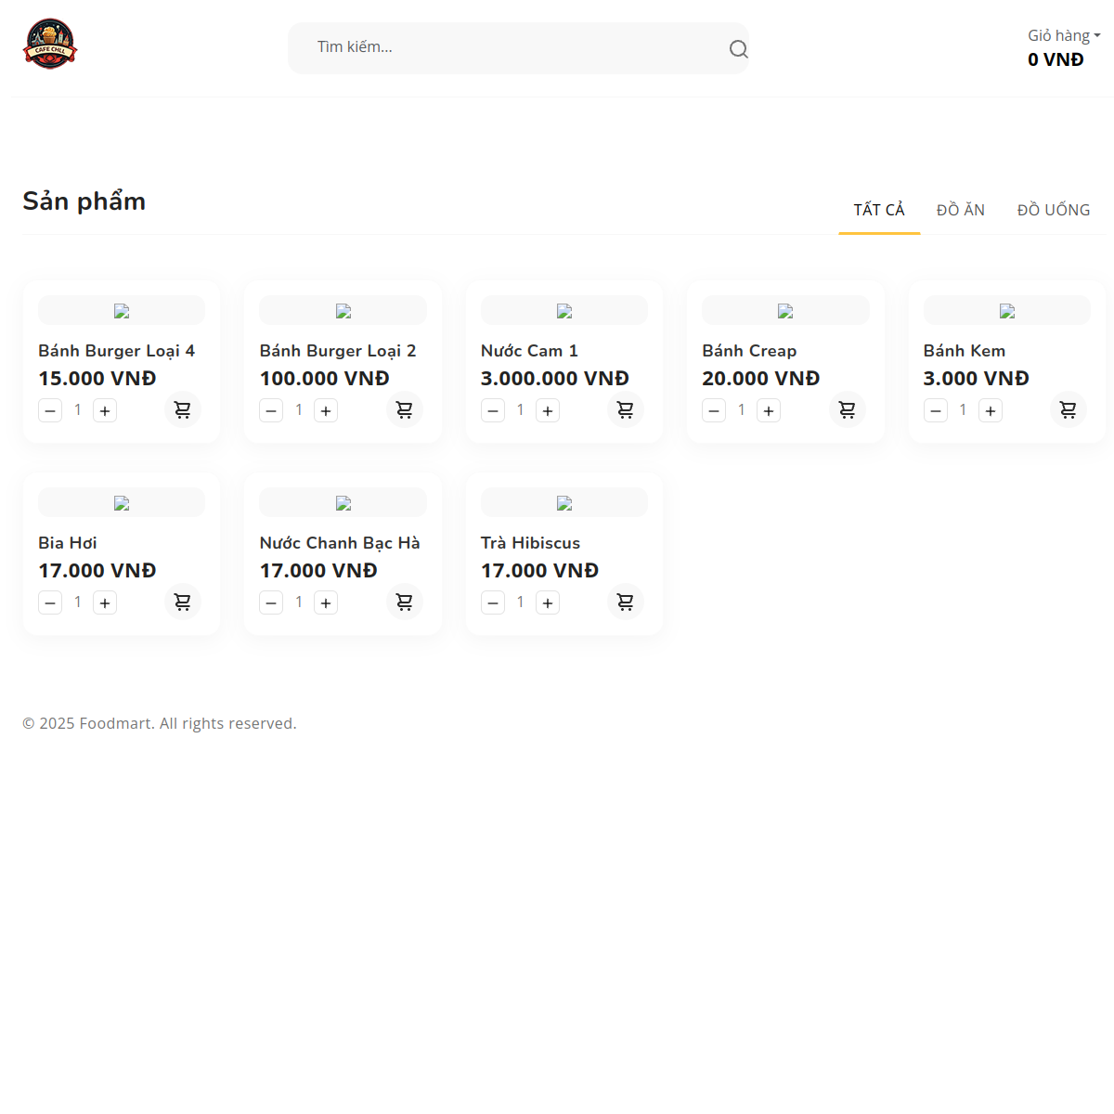Add Nước Cam 1 to cart

626,409
